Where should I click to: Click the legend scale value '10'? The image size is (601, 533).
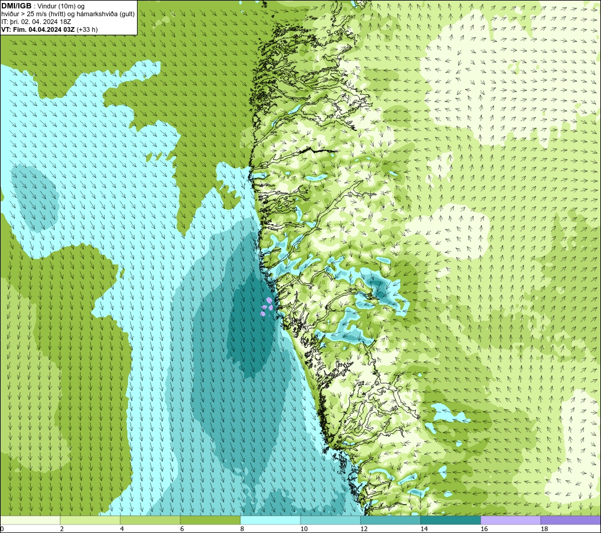coord(304,529)
